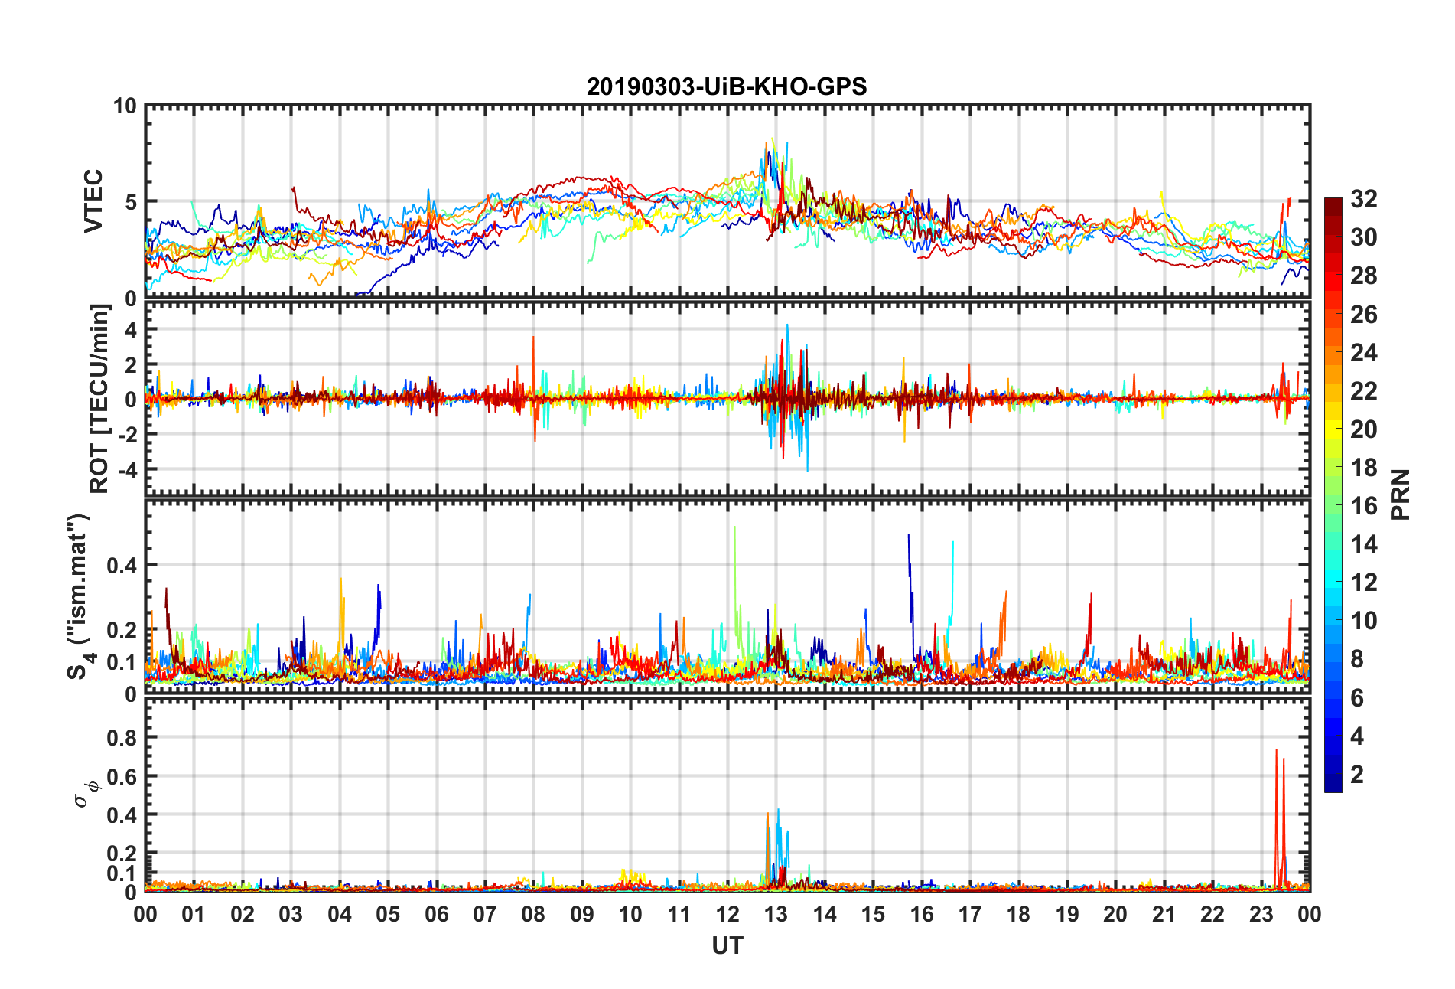Click x-axis hour label 15

point(873,914)
